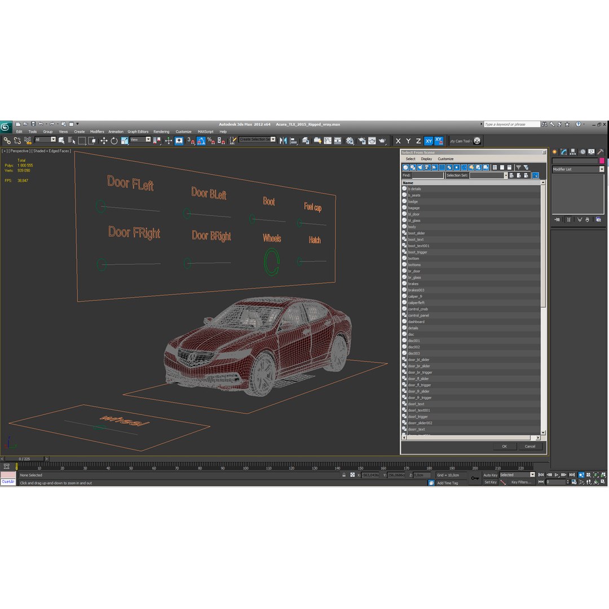Open the Layer Manager icon
Image resolution: width=609 pixels, height=609 pixels.
click(x=306, y=140)
